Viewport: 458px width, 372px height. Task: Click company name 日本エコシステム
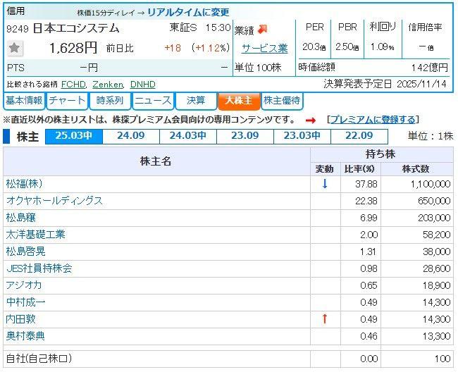pyautogui.click(x=76, y=28)
